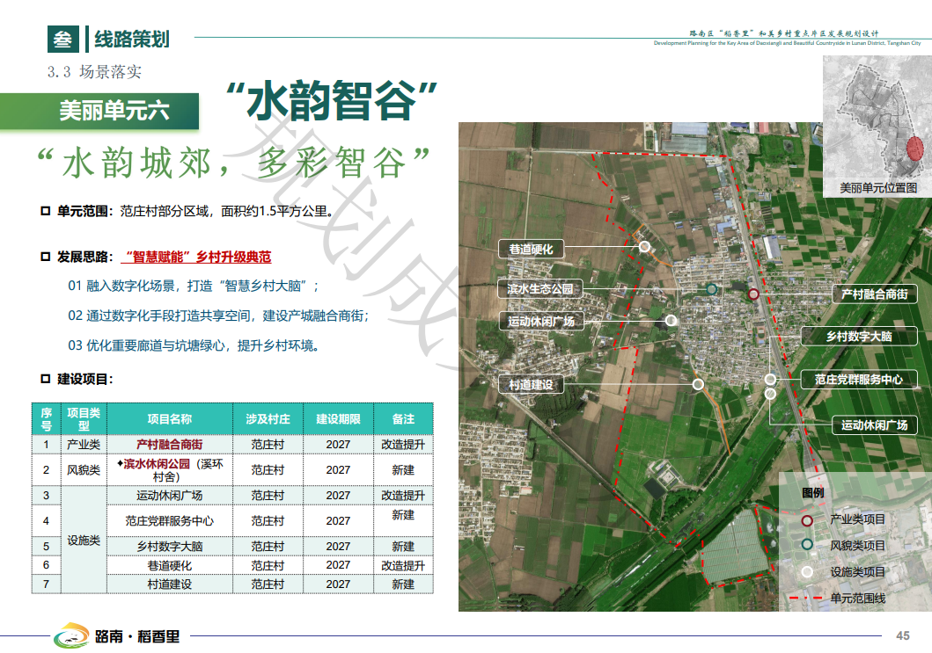This screenshot has width=932, height=653.
Task: Click the 叁 section number badge
Action: pos(60,39)
